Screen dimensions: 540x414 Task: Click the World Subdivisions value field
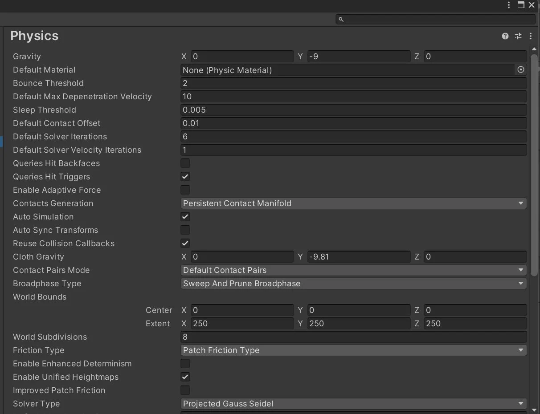(354, 337)
